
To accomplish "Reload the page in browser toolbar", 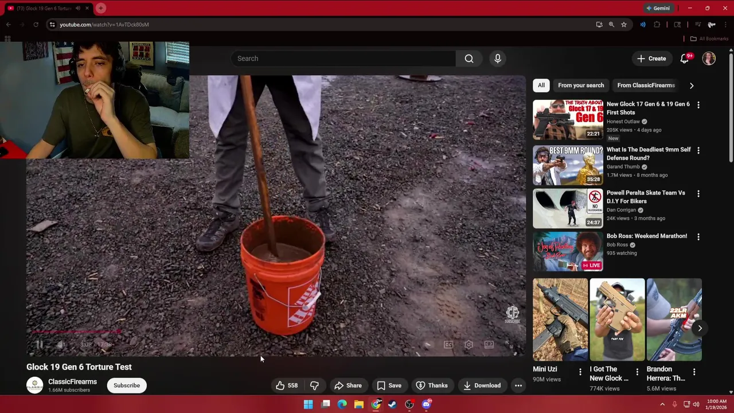I will 36,25.
